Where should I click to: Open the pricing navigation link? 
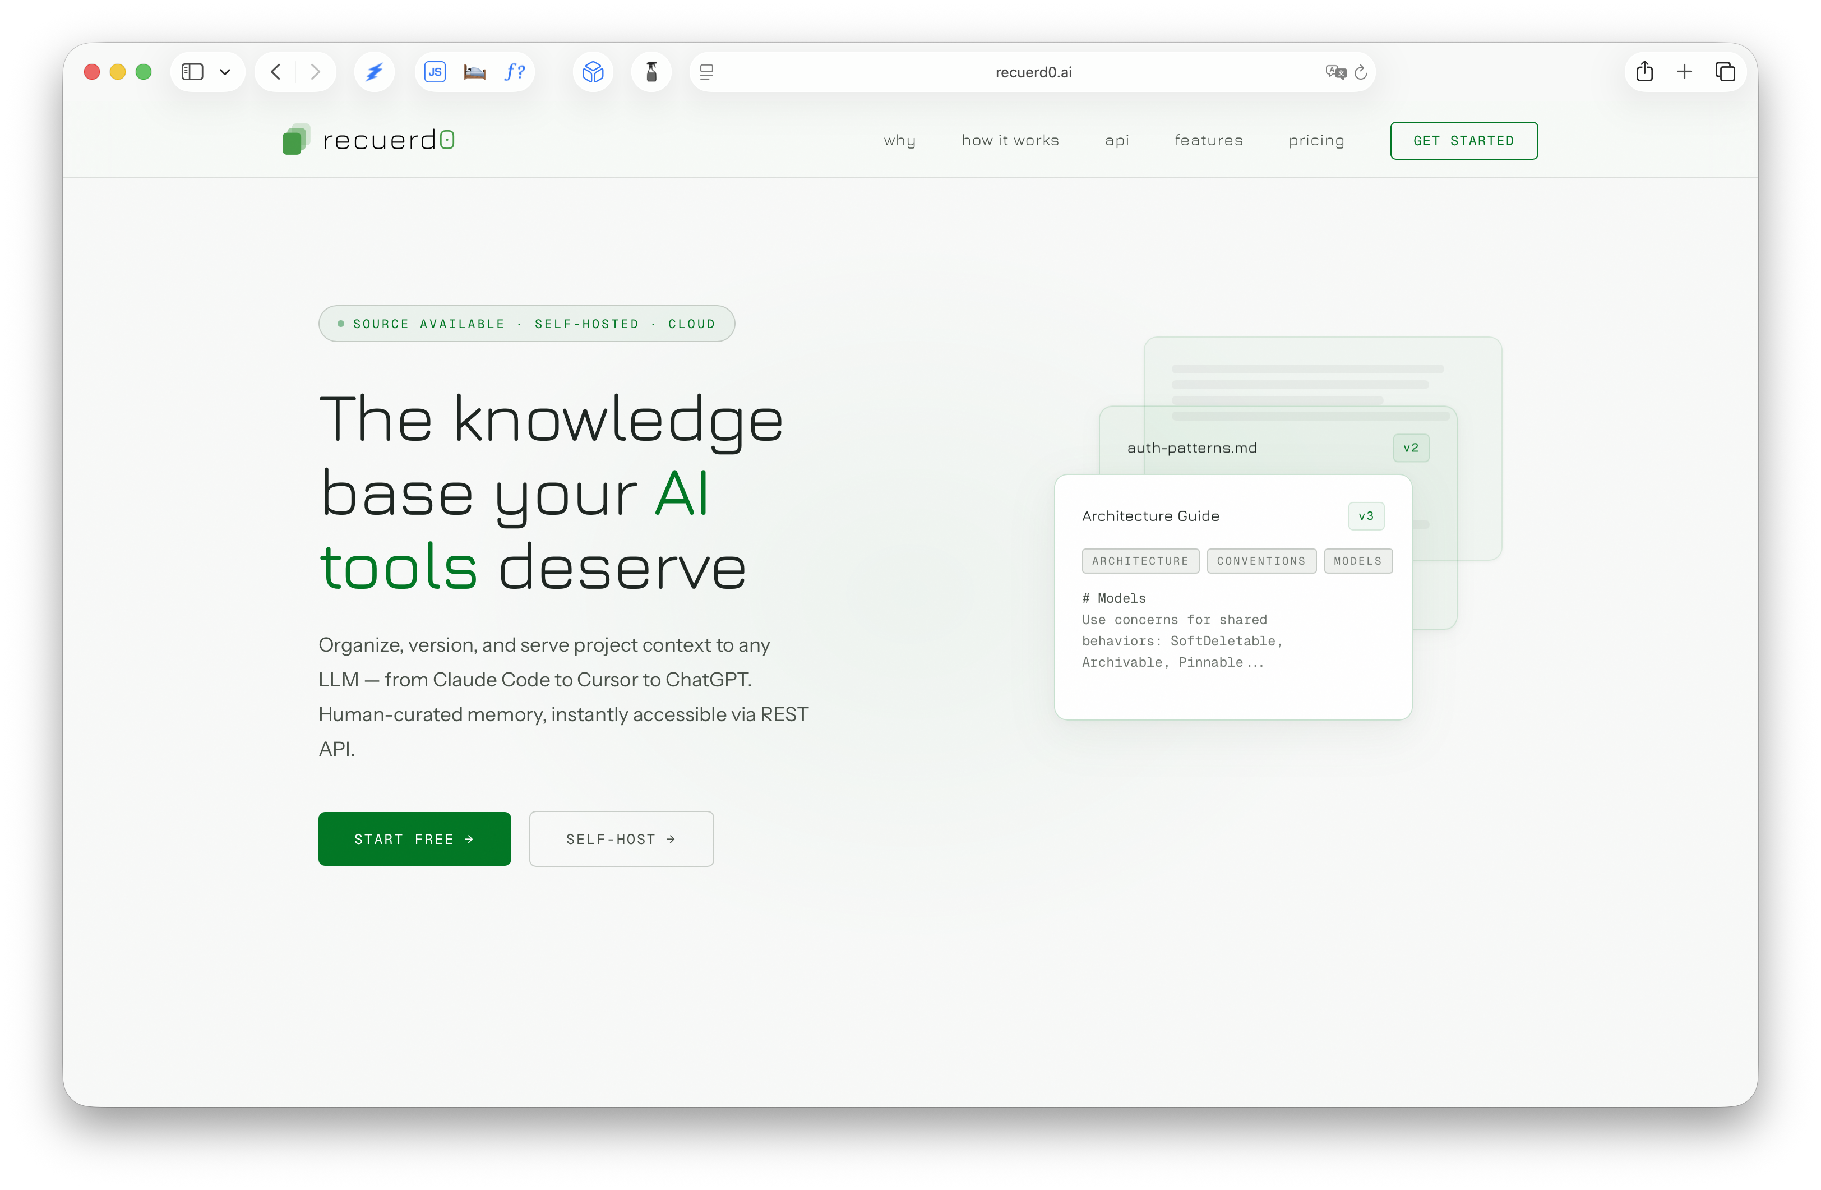pos(1316,140)
